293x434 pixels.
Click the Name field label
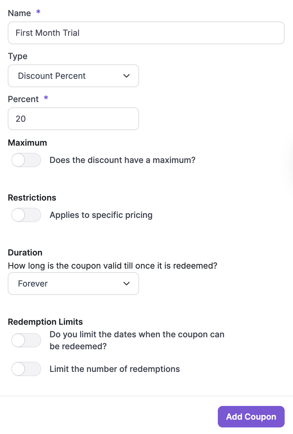pos(19,13)
